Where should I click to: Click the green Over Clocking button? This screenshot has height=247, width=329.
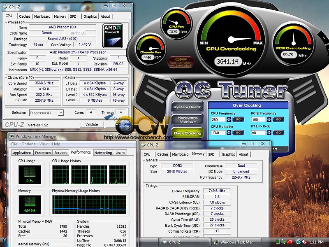(188, 133)
